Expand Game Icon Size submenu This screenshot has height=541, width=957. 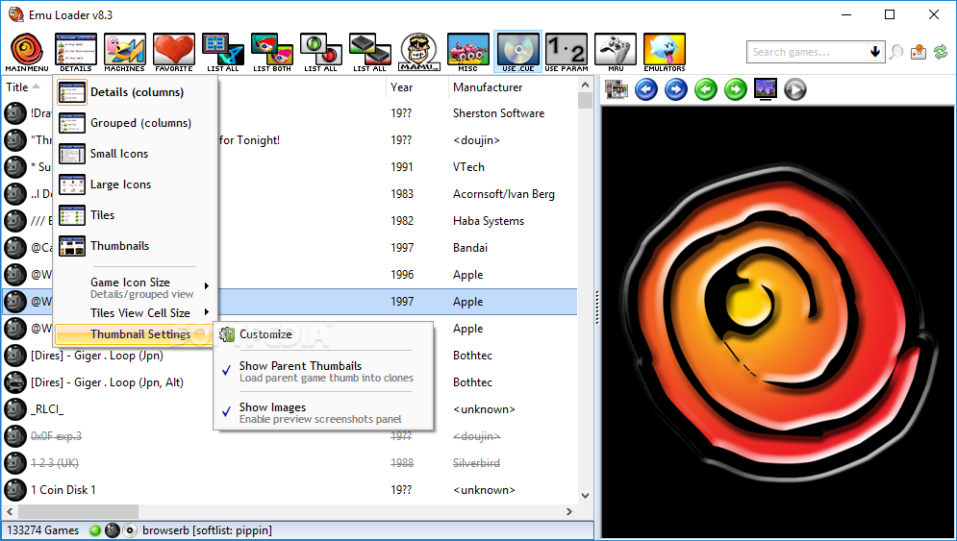click(x=137, y=287)
